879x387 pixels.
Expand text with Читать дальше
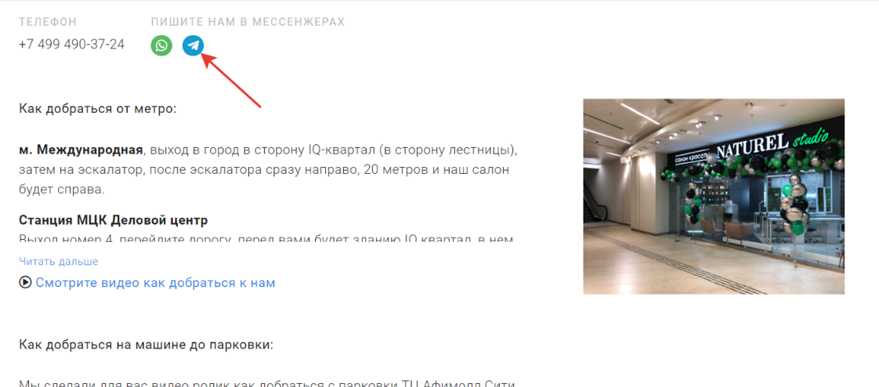tap(59, 262)
